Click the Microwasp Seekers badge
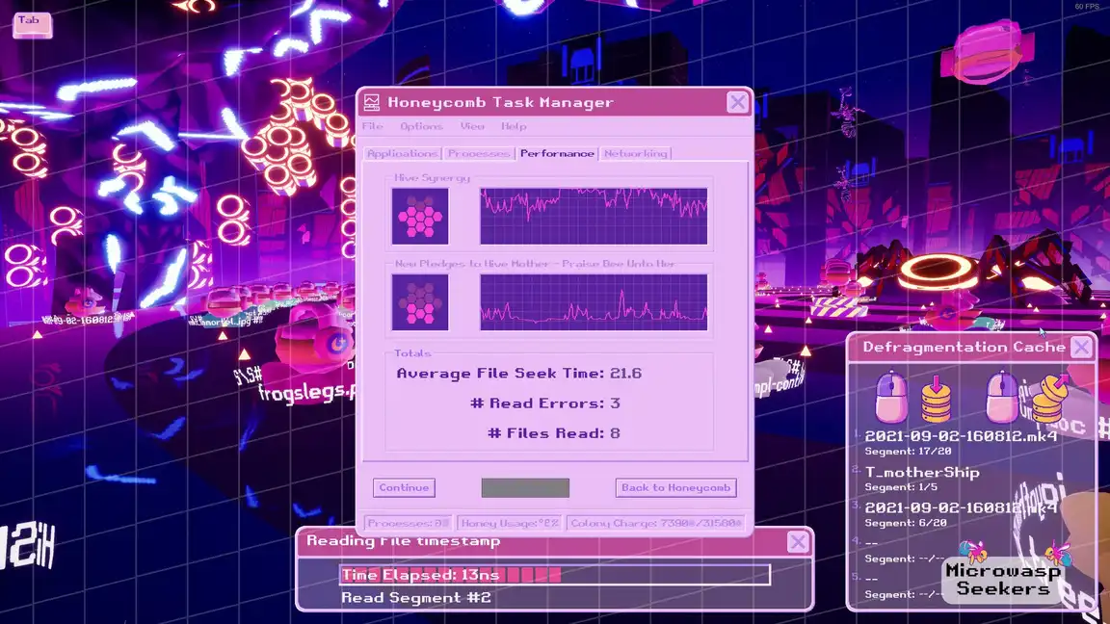Screen dimensions: 1110x624 pos(1002,579)
